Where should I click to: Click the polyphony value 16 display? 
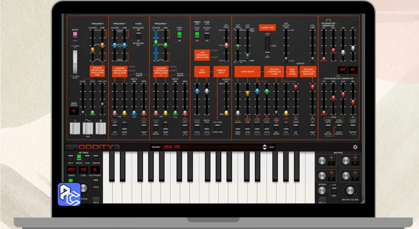pyautogui.click(x=95, y=169)
